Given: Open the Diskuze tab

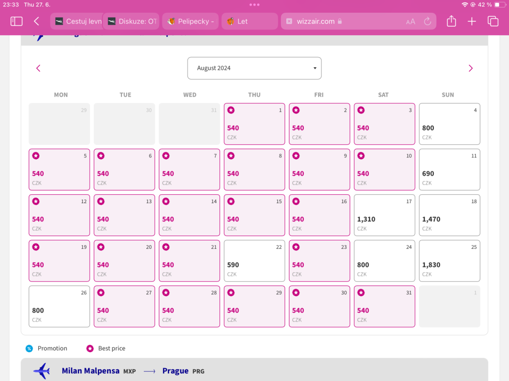Looking at the screenshot, I should tap(131, 21).
